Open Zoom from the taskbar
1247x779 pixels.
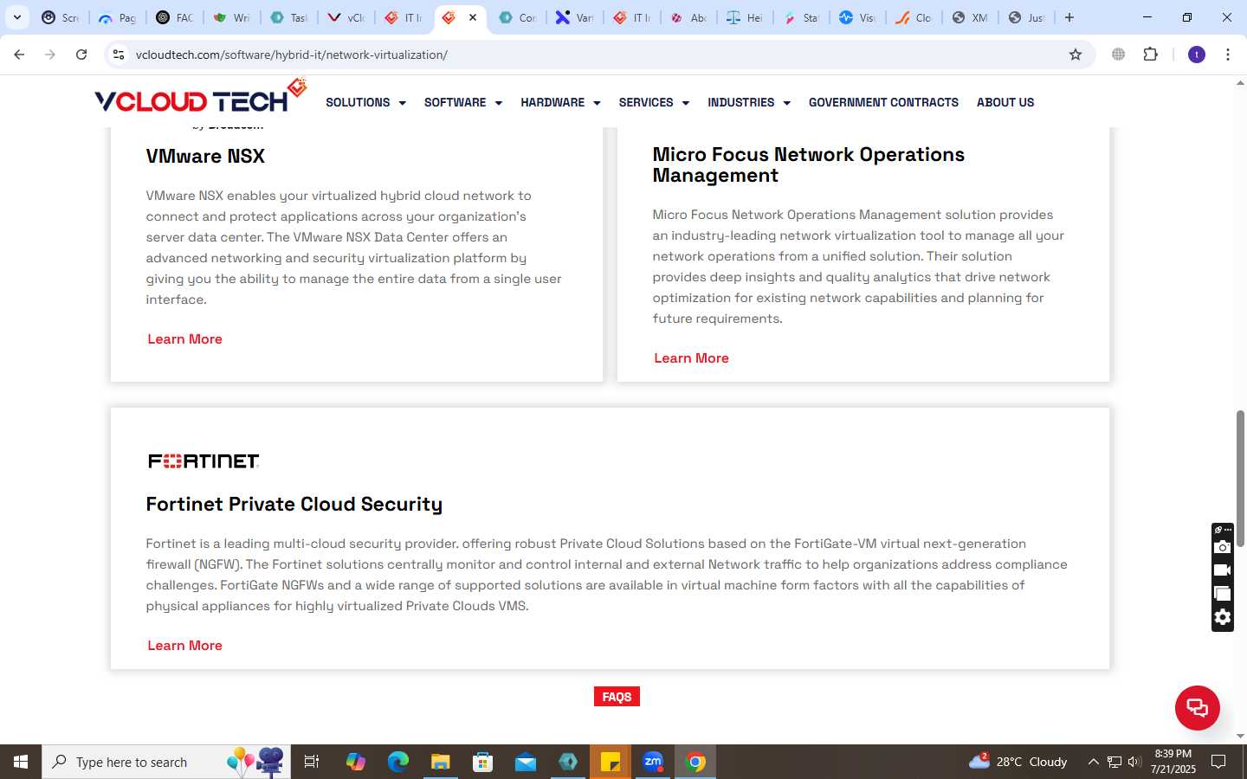(653, 762)
